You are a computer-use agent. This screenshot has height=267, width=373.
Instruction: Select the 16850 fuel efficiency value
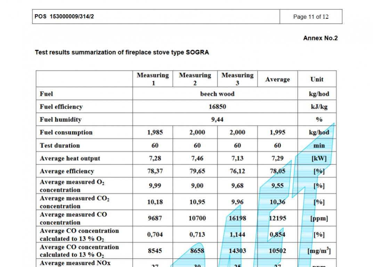click(217, 107)
